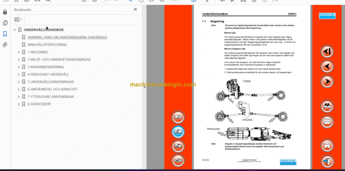
Task: Collapse the UNDERHÅLLSHANDBOK root bookmark
Action: pos(15,30)
